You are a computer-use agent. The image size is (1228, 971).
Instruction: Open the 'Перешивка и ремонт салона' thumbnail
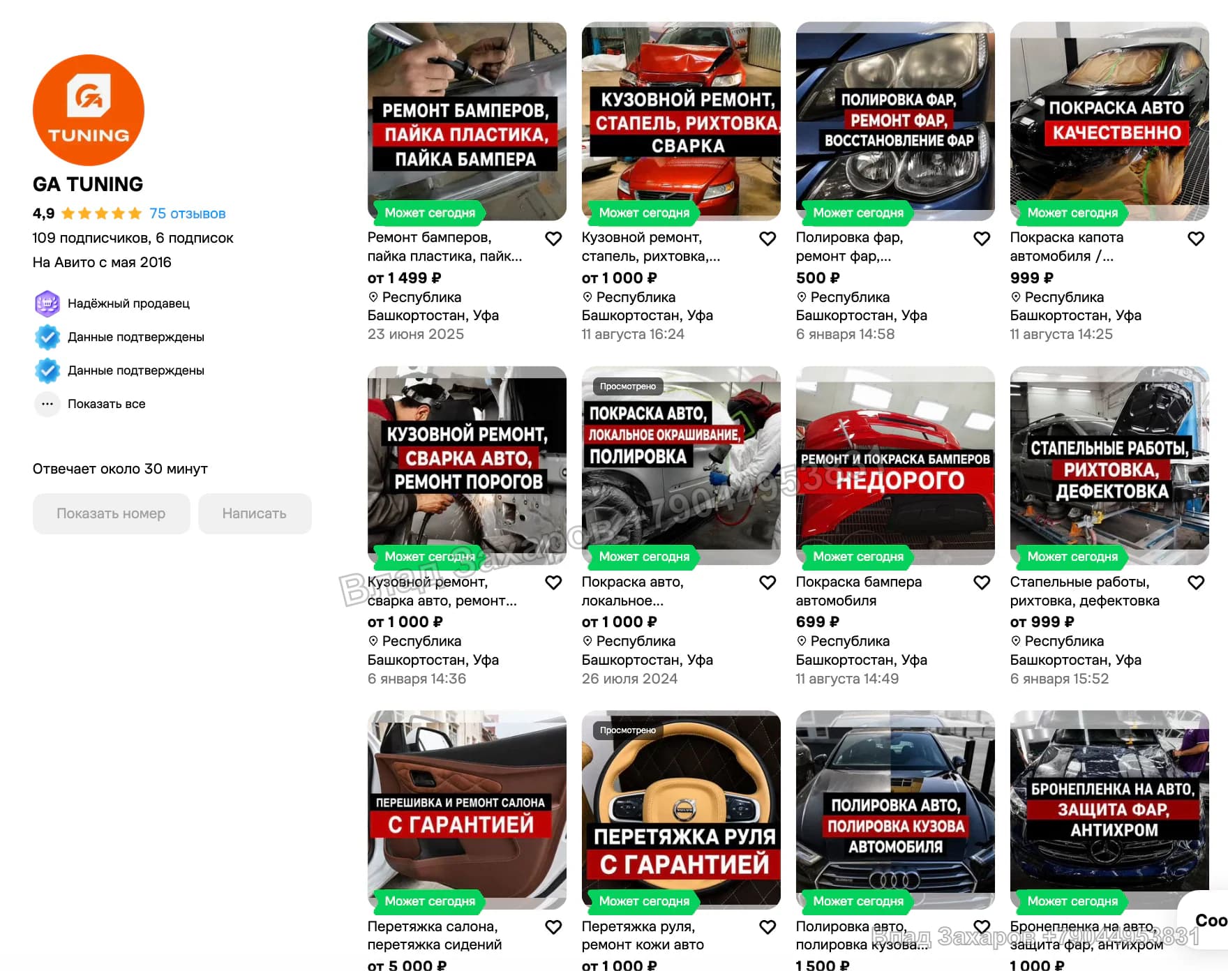[x=467, y=810]
